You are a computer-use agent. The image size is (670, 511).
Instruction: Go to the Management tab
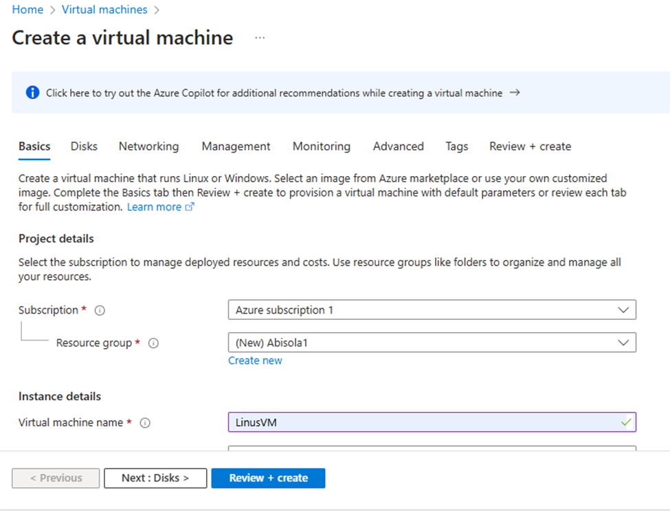pyautogui.click(x=236, y=146)
